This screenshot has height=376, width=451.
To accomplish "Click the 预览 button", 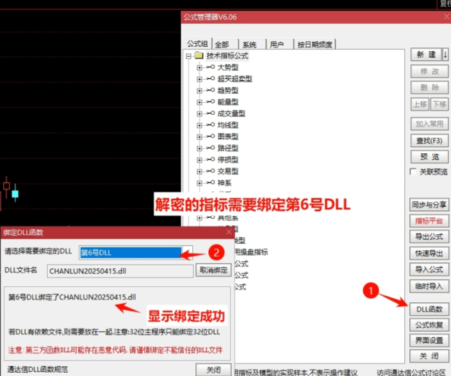I will (429, 157).
